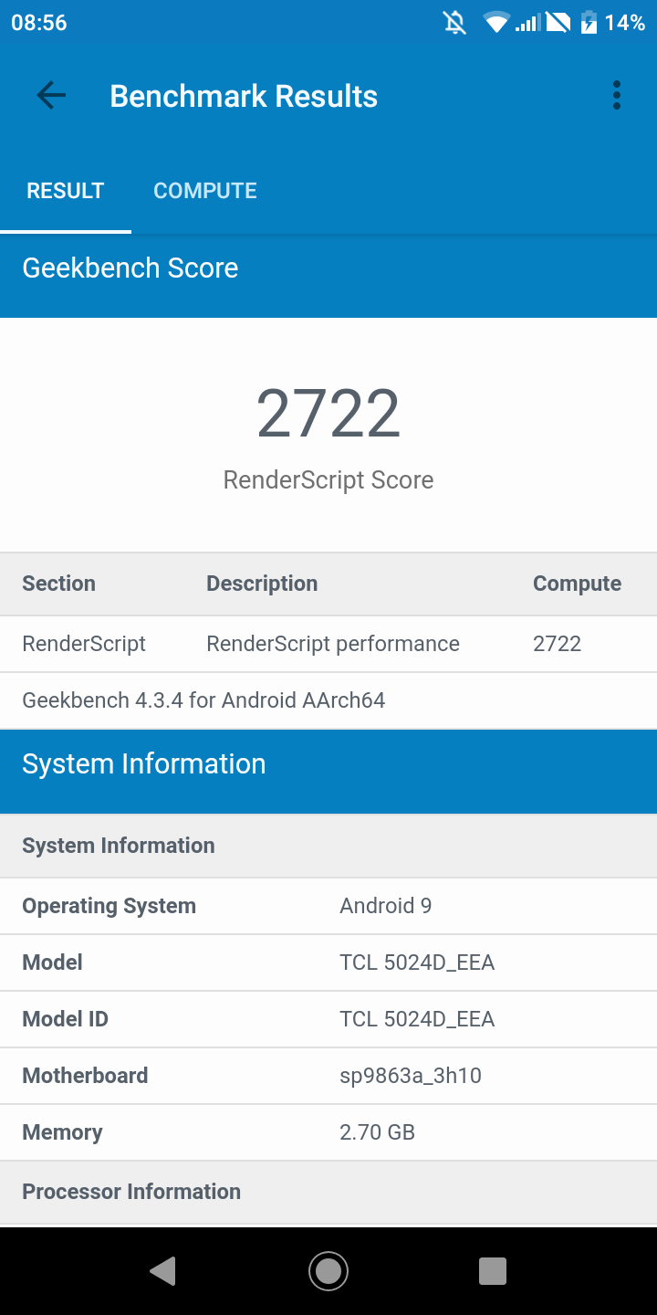657x1315 pixels.
Task: Tap the RenderScript performance description
Action: tap(333, 644)
